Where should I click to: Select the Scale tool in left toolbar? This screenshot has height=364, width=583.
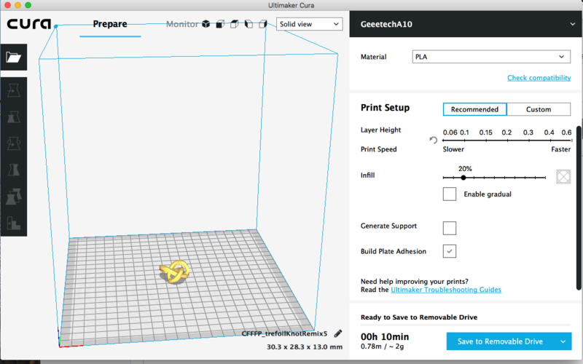[14, 116]
